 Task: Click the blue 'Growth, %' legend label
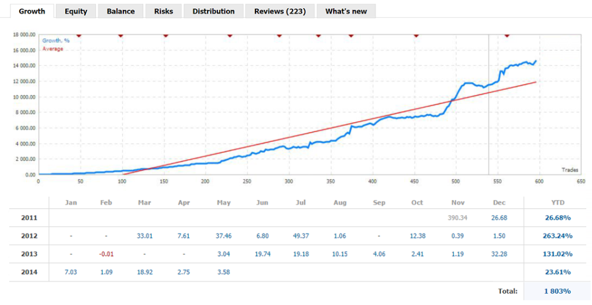56,41
